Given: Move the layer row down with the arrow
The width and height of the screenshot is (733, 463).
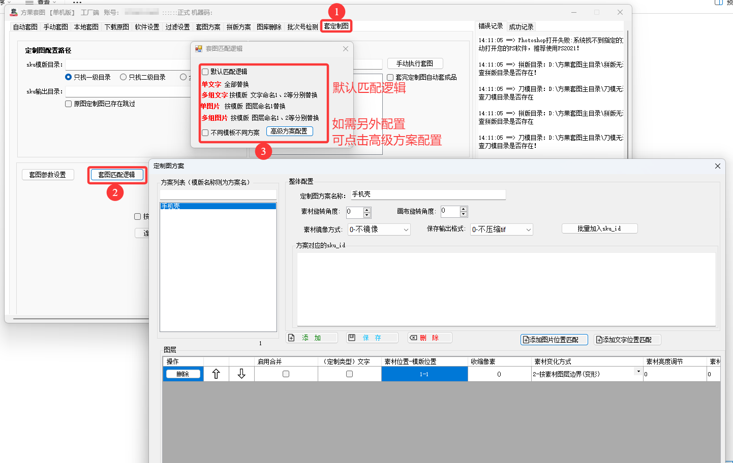Looking at the screenshot, I should tap(241, 374).
